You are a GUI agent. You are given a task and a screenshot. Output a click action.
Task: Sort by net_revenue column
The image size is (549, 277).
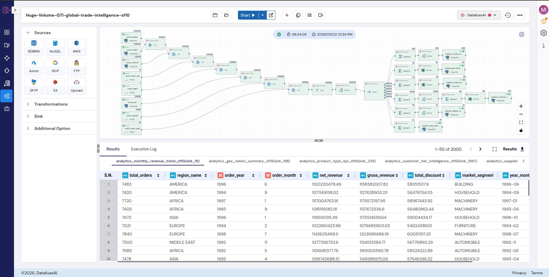click(x=348, y=176)
